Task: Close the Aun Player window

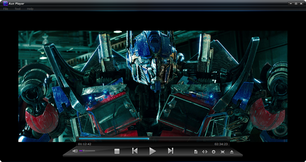Action: (x=301, y=4)
